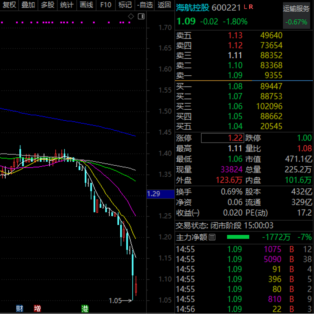Click the 外盘 value 123.6万

click(229, 180)
